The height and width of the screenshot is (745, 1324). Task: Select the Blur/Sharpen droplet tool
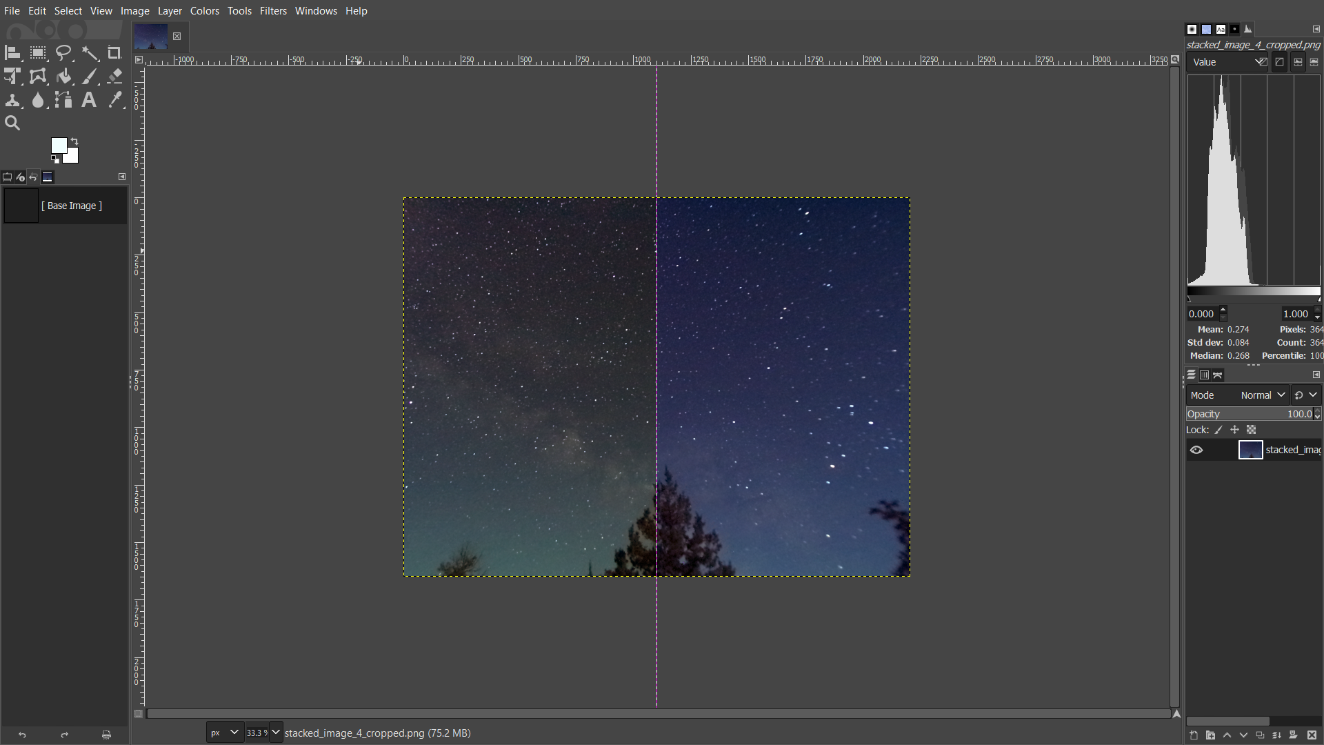(x=38, y=100)
